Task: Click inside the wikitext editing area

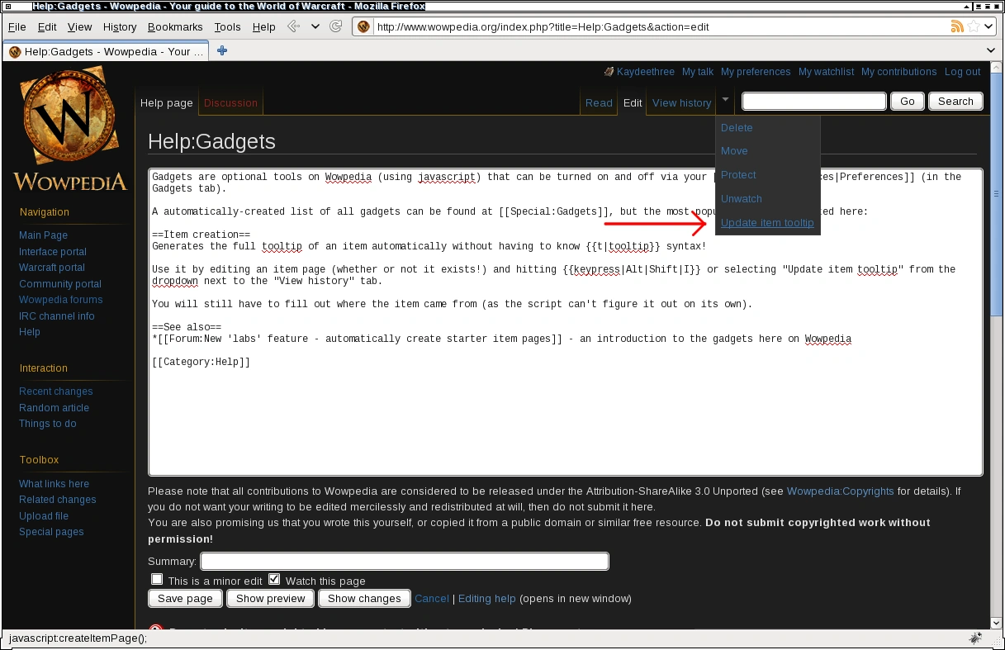Action: 566,322
